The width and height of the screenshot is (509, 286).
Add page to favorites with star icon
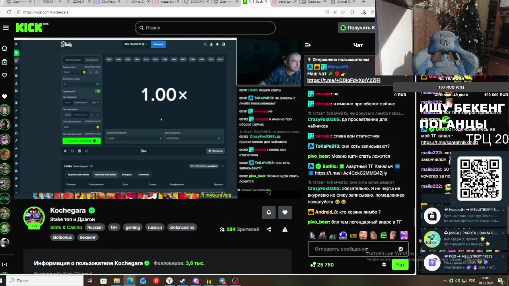coord(344,12)
